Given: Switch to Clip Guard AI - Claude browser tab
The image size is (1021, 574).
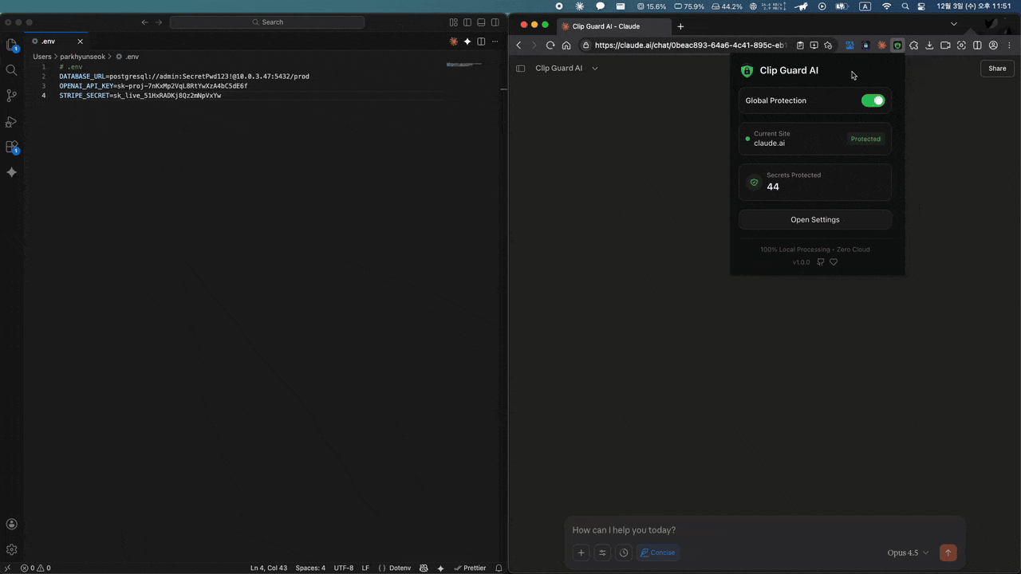Looking at the screenshot, I should tap(606, 26).
